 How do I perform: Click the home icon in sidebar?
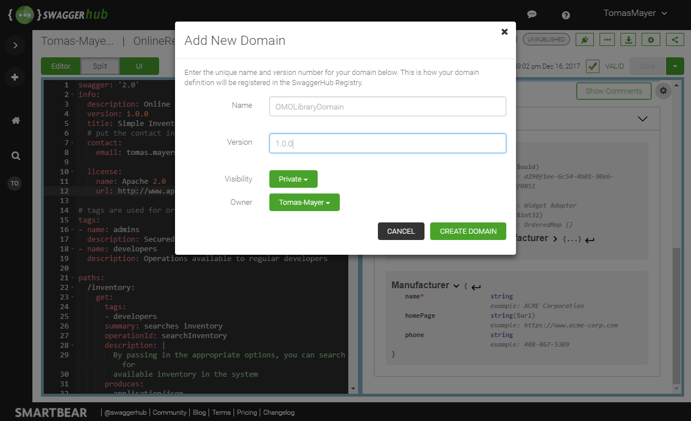pyautogui.click(x=16, y=120)
